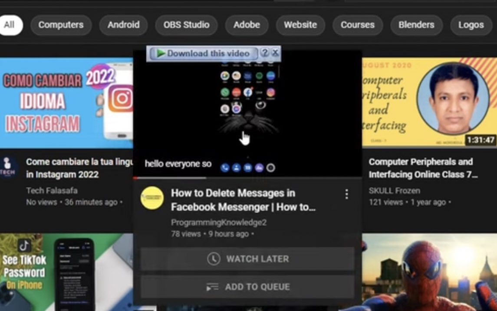This screenshot has height=311, width=497.
Task: Open the ProgrammingKnowledge2 channel name link
Action: pos(219,222)
